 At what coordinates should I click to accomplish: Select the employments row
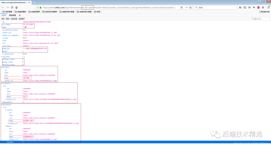click(135, 102)
